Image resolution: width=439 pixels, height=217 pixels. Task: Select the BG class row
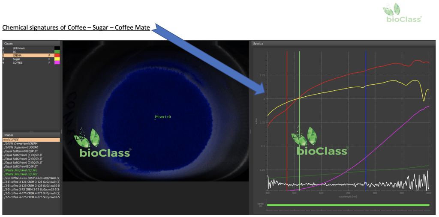[31, 52]
